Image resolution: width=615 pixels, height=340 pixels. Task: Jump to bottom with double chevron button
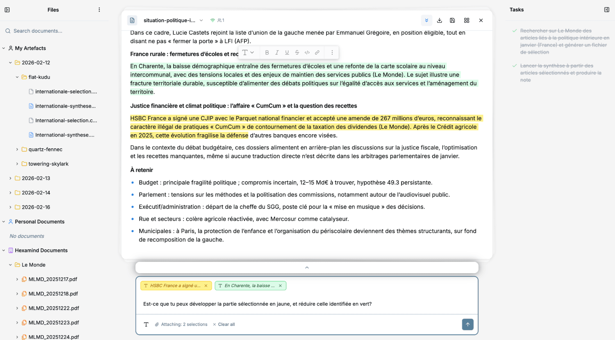(x=427, y=20)
